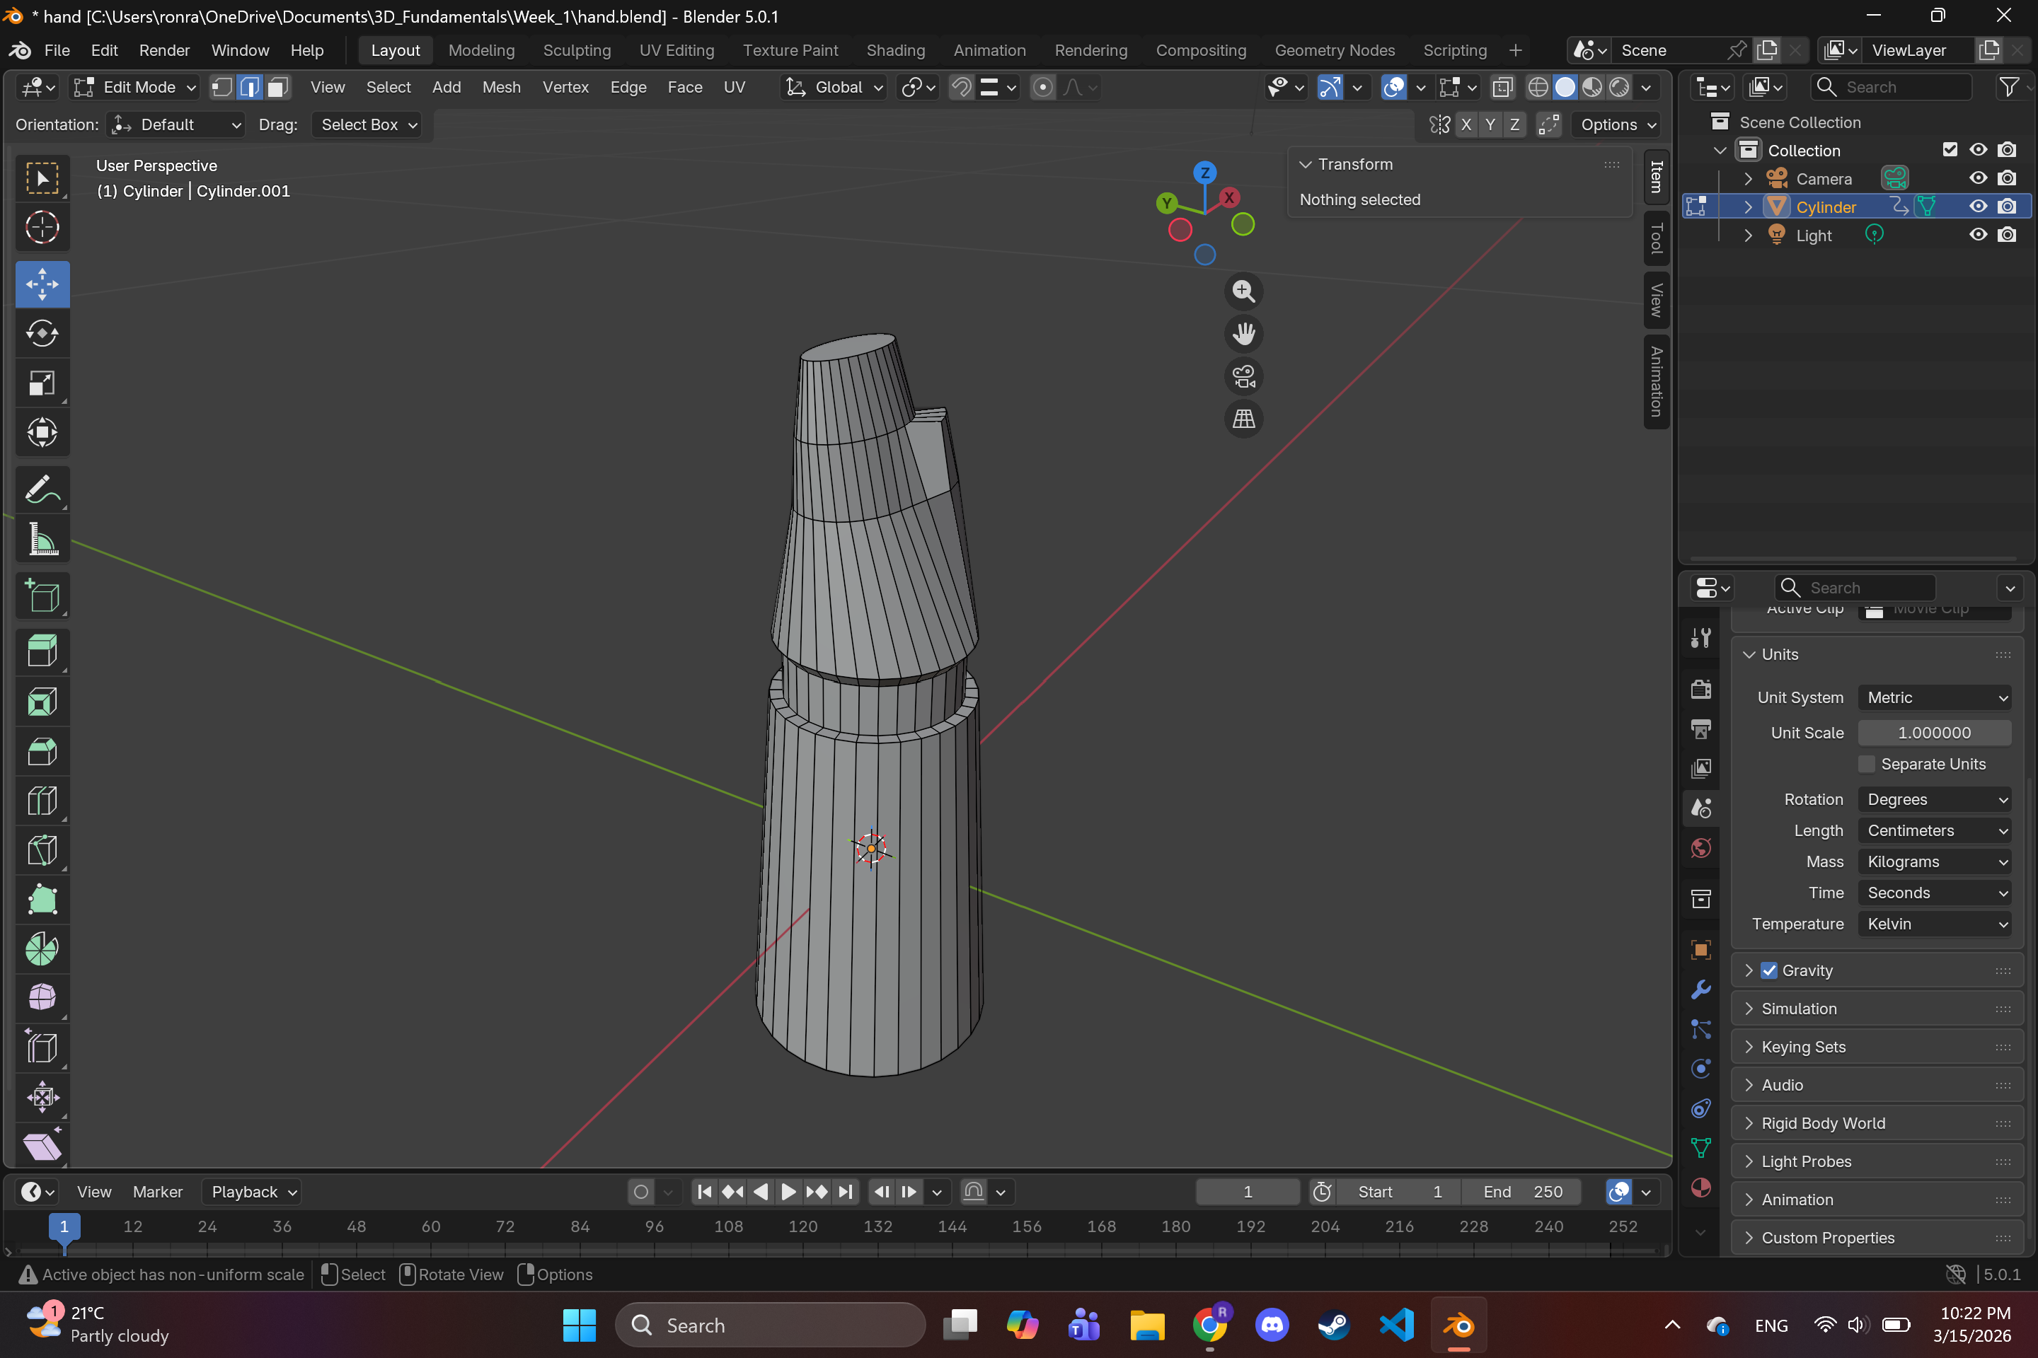Switch perspective/orthographic grid icon
The width and height of the screenshot is (2038, 1358).
pos(1243,418)
